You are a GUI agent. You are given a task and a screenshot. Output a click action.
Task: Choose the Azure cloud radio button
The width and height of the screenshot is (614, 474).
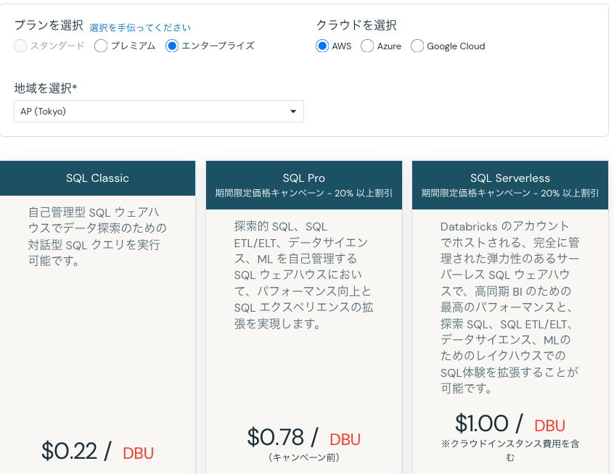pos(368,46)
